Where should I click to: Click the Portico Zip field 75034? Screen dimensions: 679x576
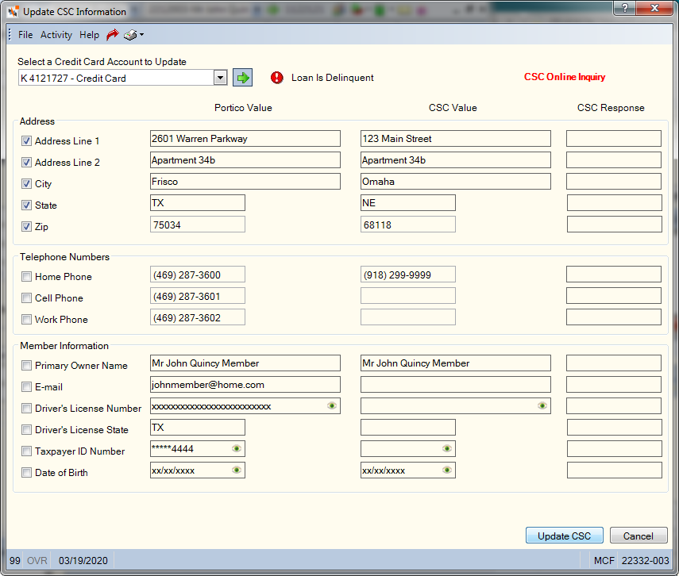tap(198, 225)
